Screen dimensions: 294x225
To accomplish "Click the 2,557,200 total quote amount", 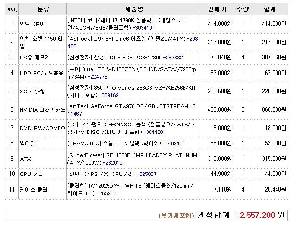I will [x=258, y=215].
